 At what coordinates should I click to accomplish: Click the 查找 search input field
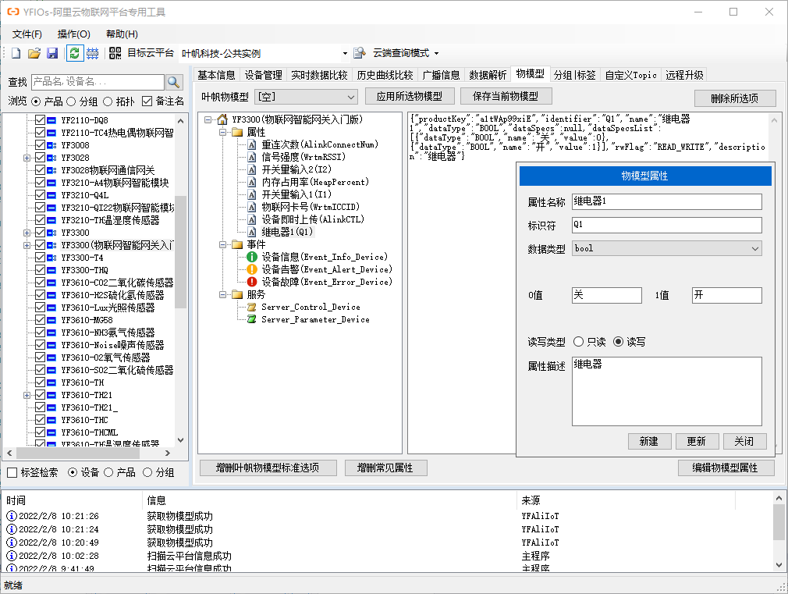coord(98,82)
